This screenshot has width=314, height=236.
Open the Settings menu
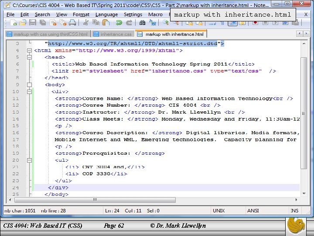tap(133, 15)
